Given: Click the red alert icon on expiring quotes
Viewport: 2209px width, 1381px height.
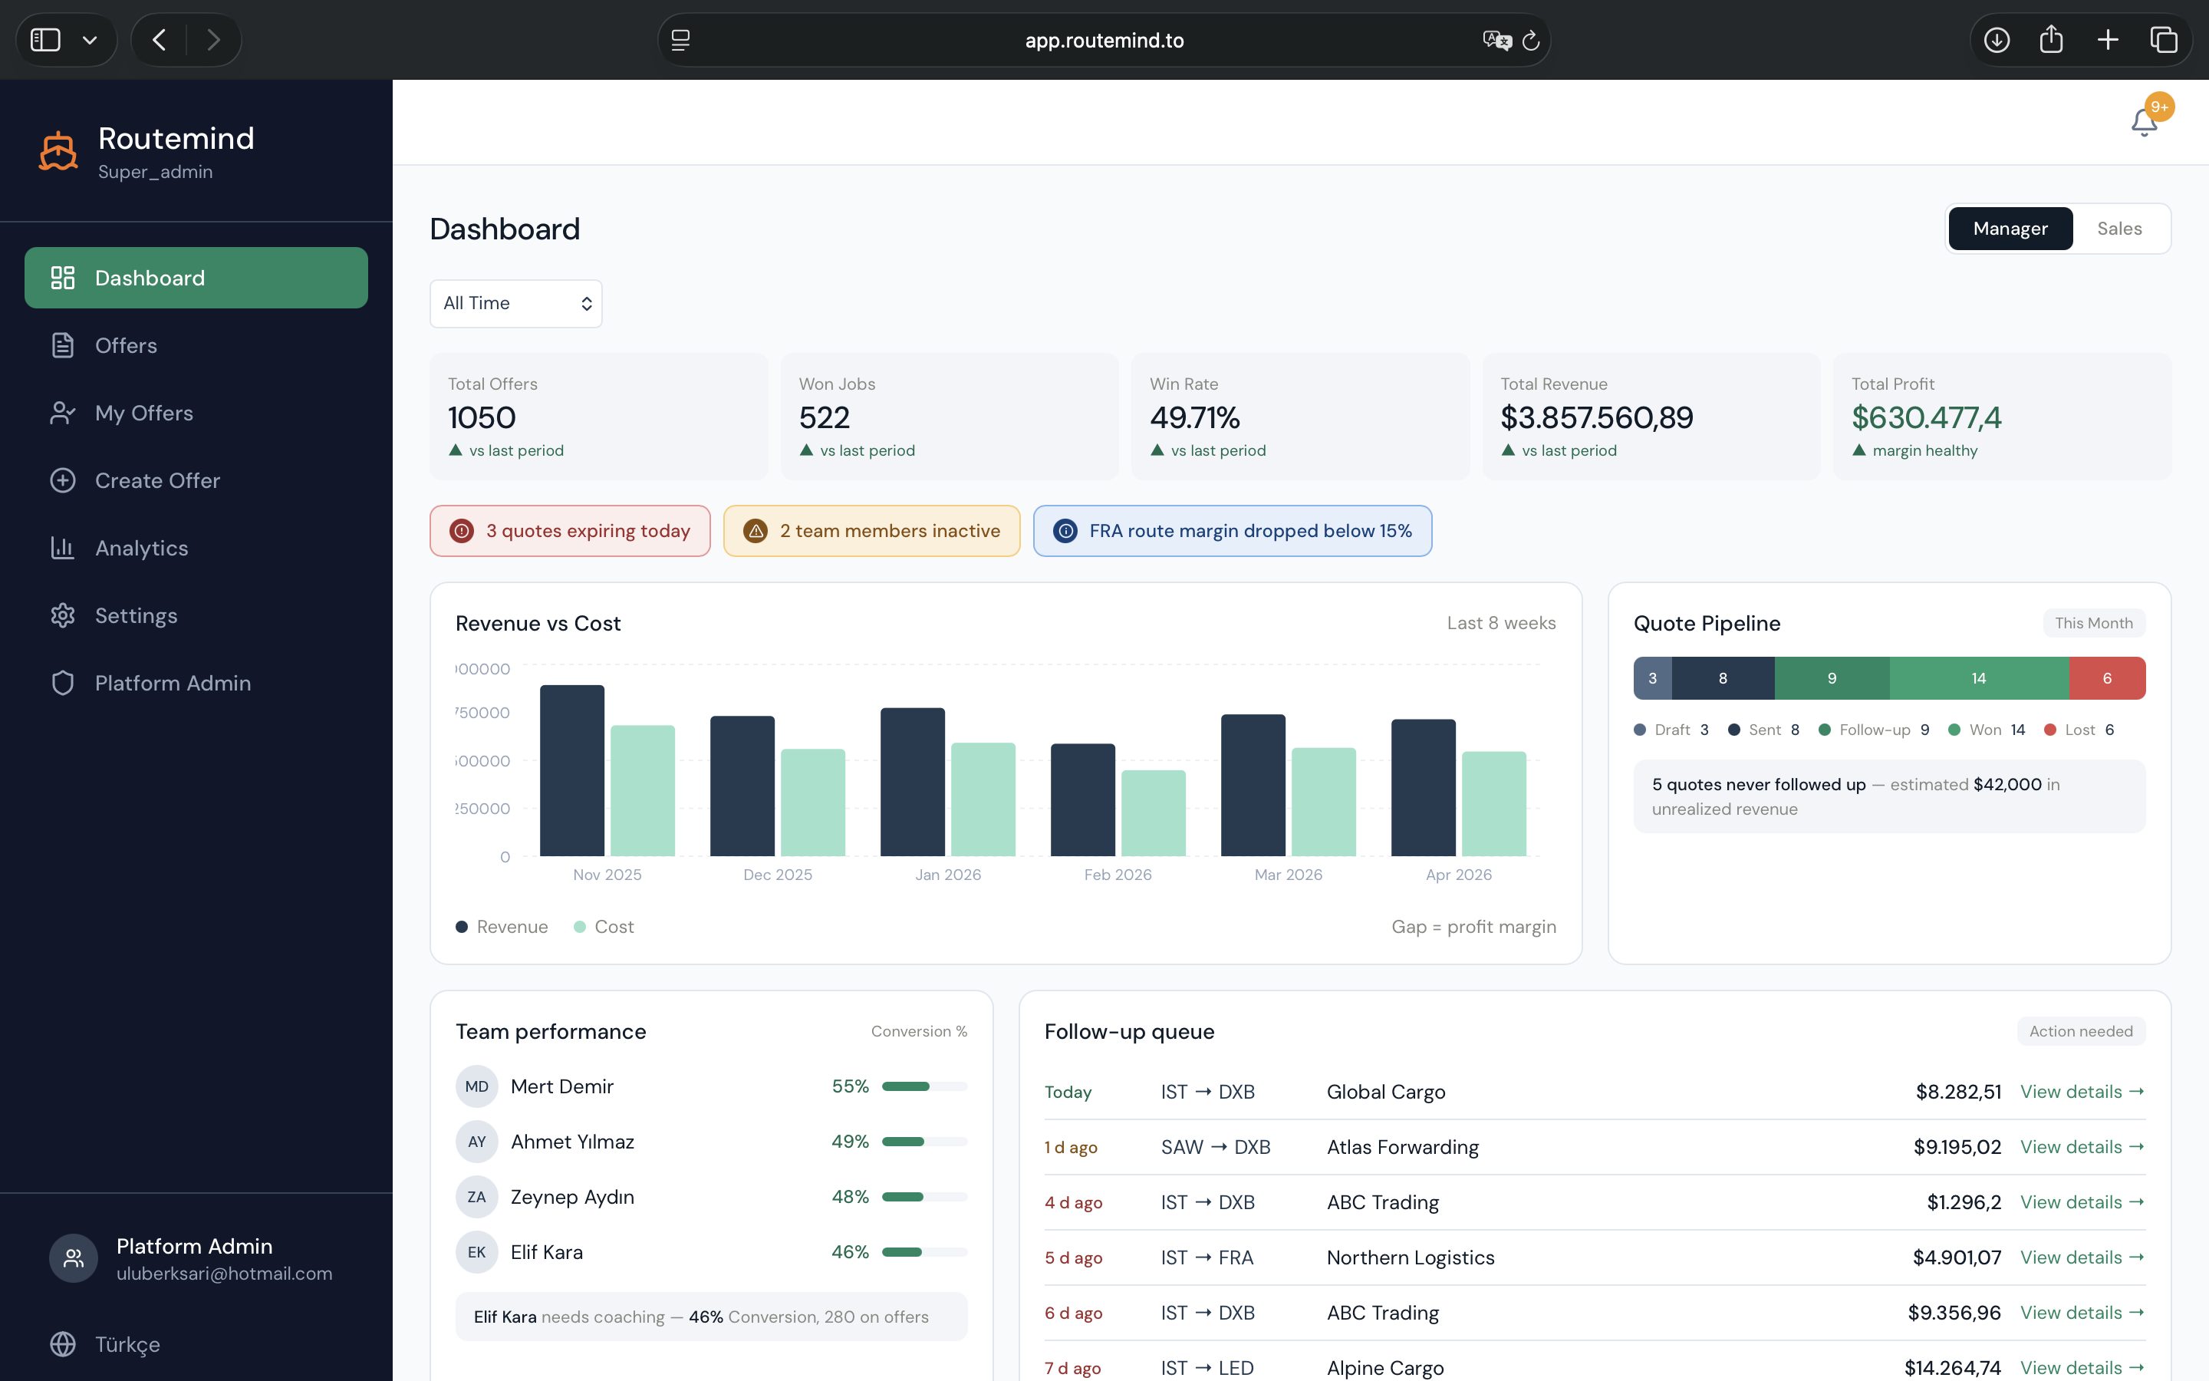Looking at the screenshot, I should point(462,531).
